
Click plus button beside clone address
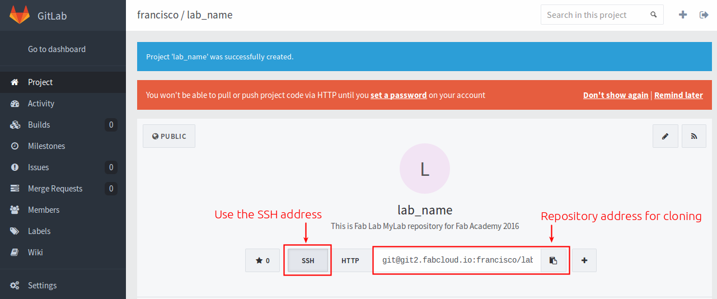(x=584, y=260)
